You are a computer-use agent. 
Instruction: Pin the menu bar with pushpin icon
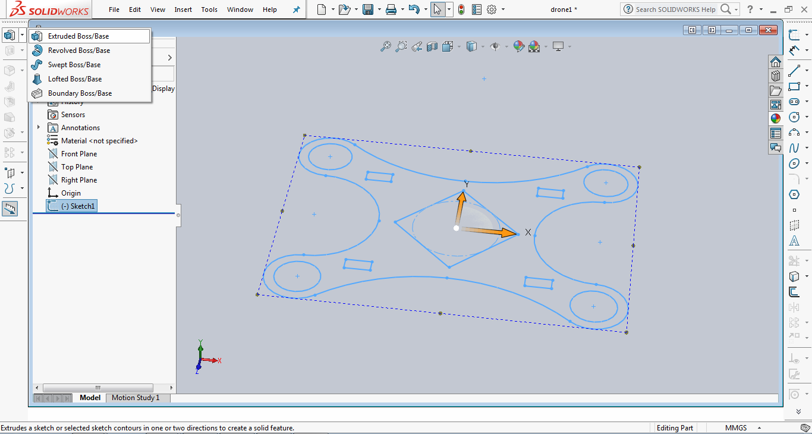click(x=297, y=10)
